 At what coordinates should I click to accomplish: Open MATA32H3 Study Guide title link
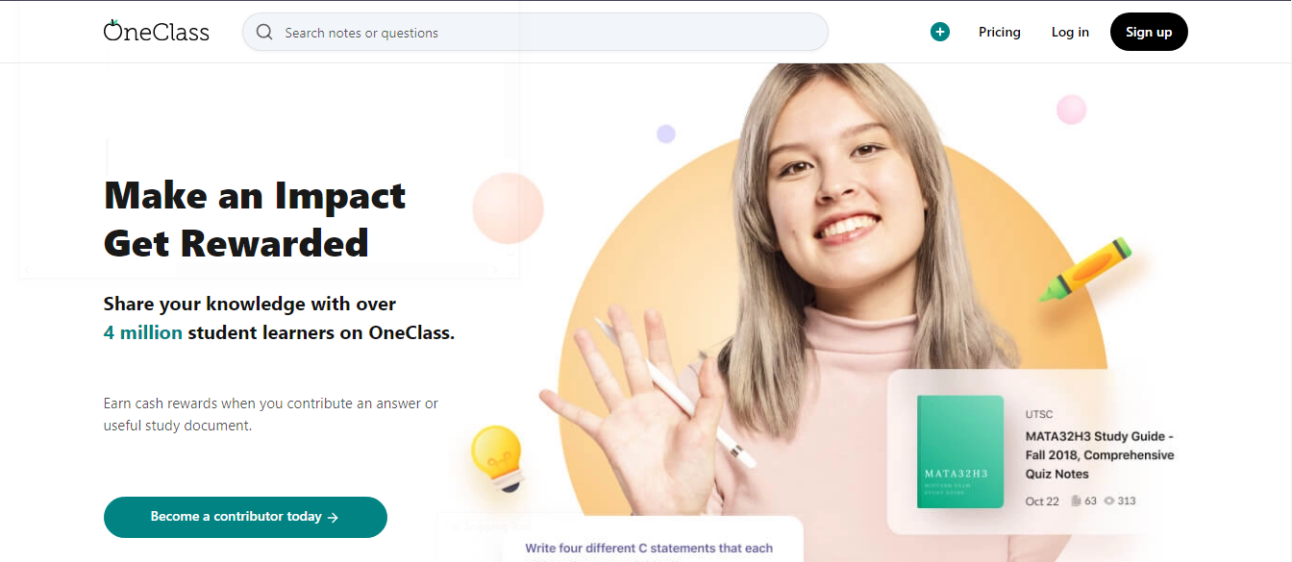coord(1100,454)
